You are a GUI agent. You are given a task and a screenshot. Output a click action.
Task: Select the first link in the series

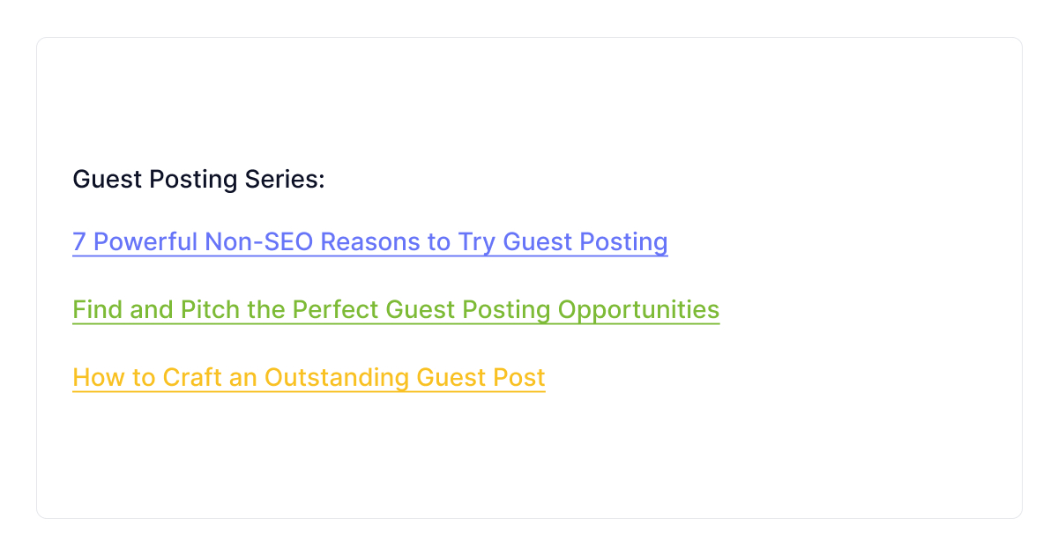(x=369, y=241)
